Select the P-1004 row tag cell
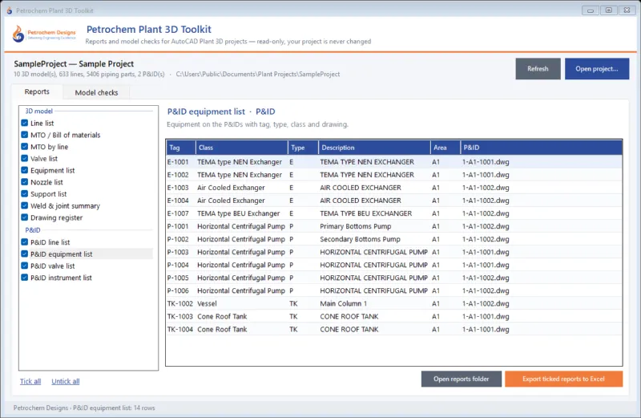 coord(178,266)
